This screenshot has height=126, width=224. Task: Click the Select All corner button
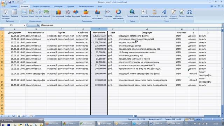2,29
